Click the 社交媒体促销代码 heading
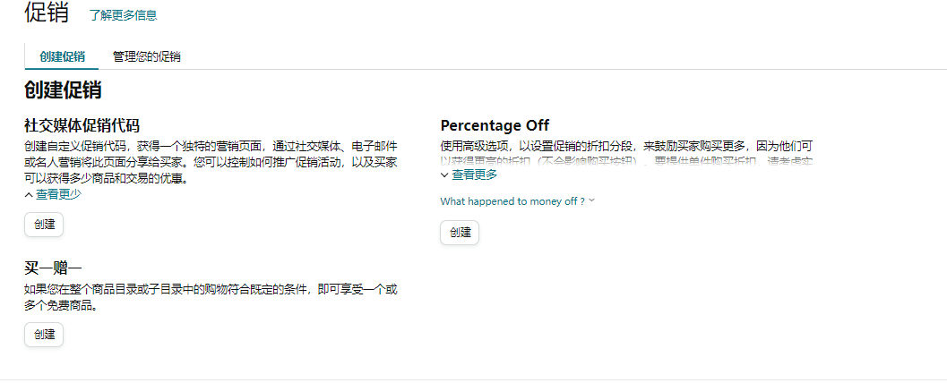Screen dimensions: 947x383 point(82,125)
